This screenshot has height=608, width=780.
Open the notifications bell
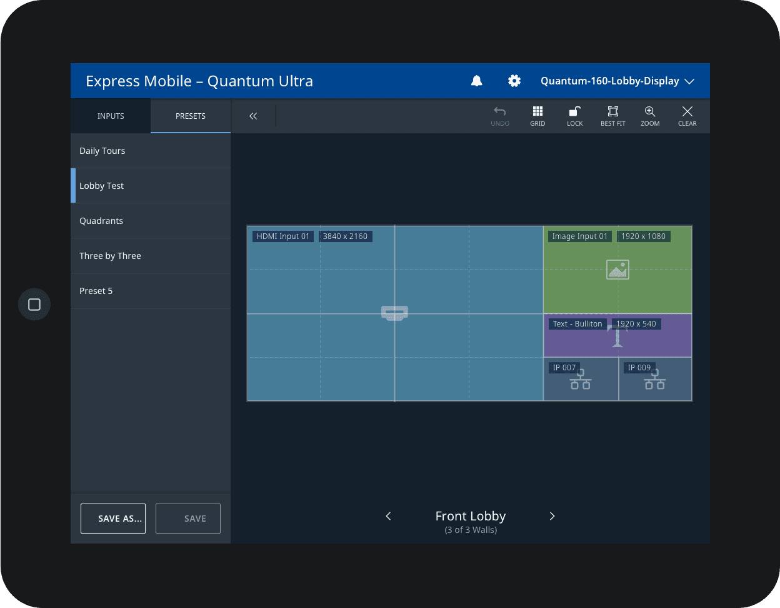(476, 81)
